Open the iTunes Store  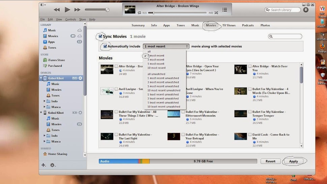pos(56,60)
